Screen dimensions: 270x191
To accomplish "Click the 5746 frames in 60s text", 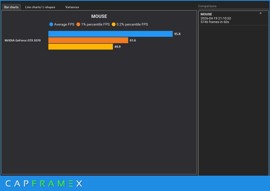I will click(x=215, y=22).
